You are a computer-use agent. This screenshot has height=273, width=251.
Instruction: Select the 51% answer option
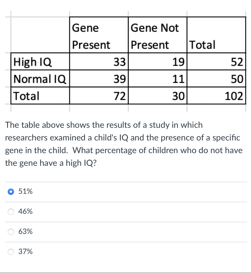25,191
